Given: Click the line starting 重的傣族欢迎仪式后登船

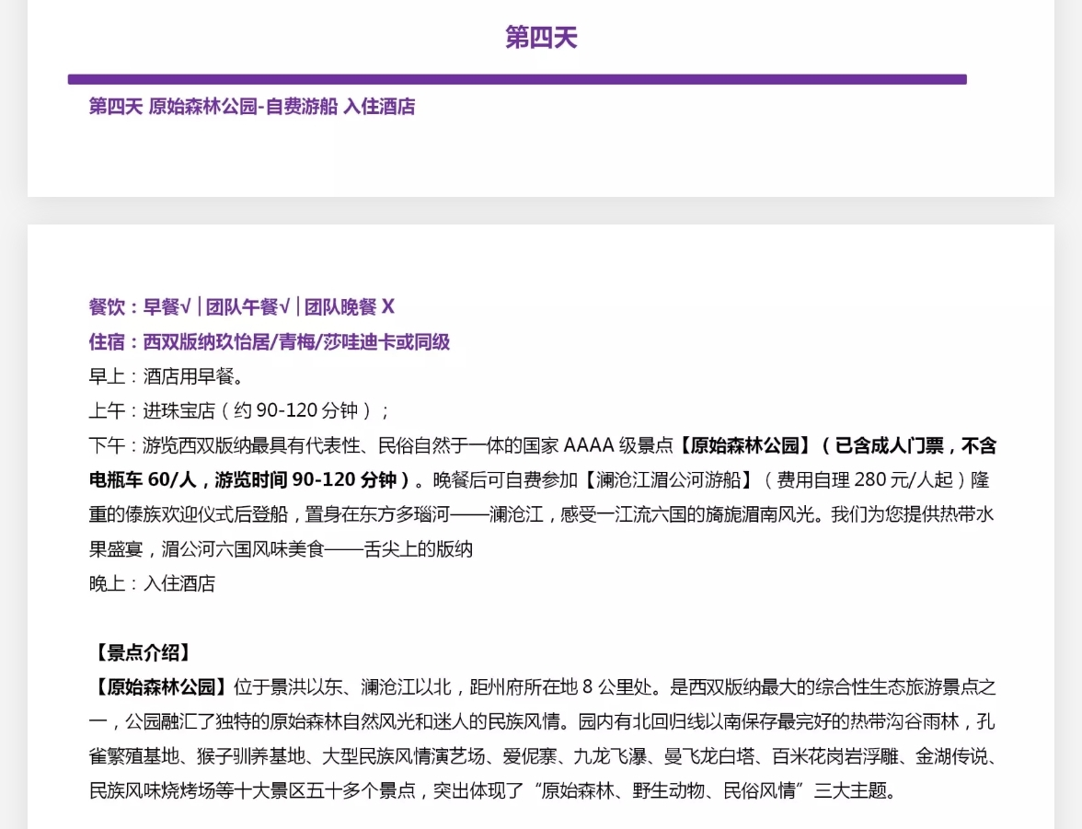Looking at the screenshot, I should tap(542, 514).
